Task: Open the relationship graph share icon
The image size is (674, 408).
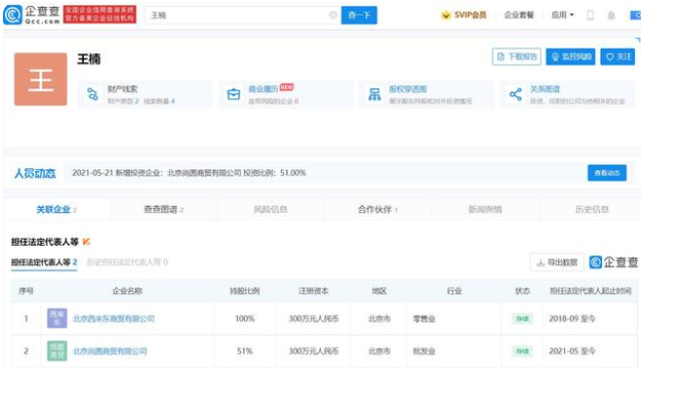Action: (515, 94)
